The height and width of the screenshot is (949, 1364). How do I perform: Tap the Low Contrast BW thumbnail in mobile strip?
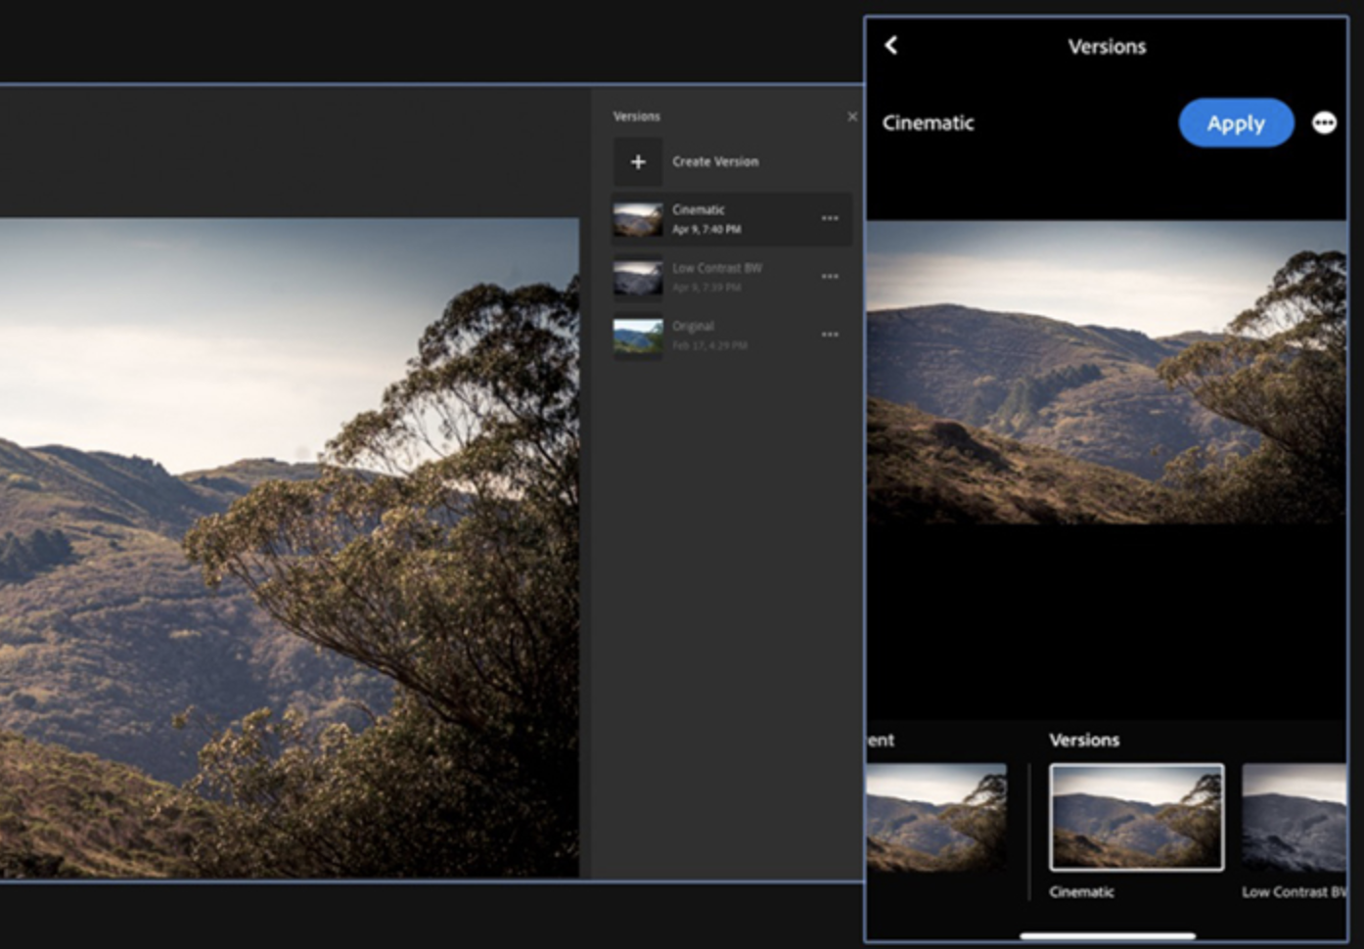(1295, 818)
